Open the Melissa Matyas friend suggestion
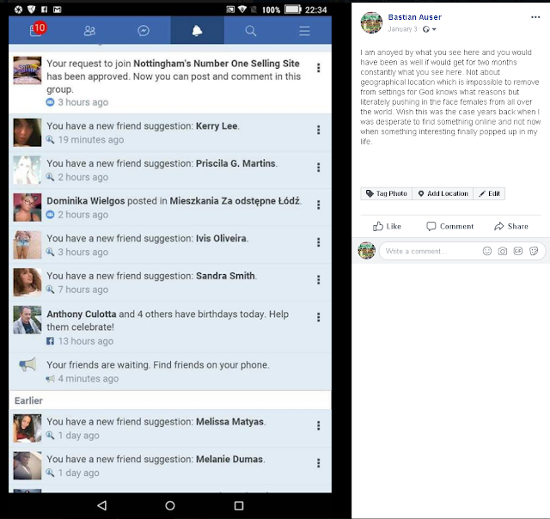This screenshot has height=519, width=550. tap(170, 428)
